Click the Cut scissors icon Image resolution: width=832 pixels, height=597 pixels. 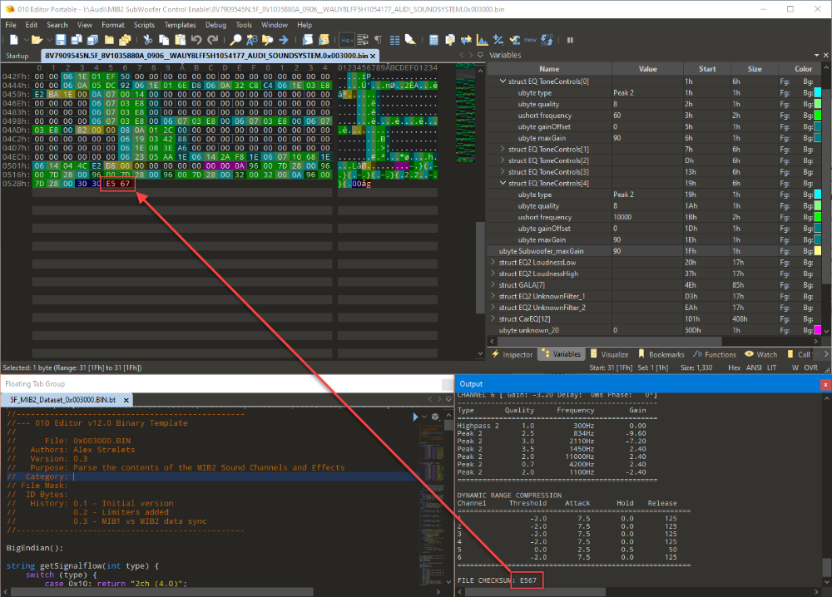click(148, 40)
